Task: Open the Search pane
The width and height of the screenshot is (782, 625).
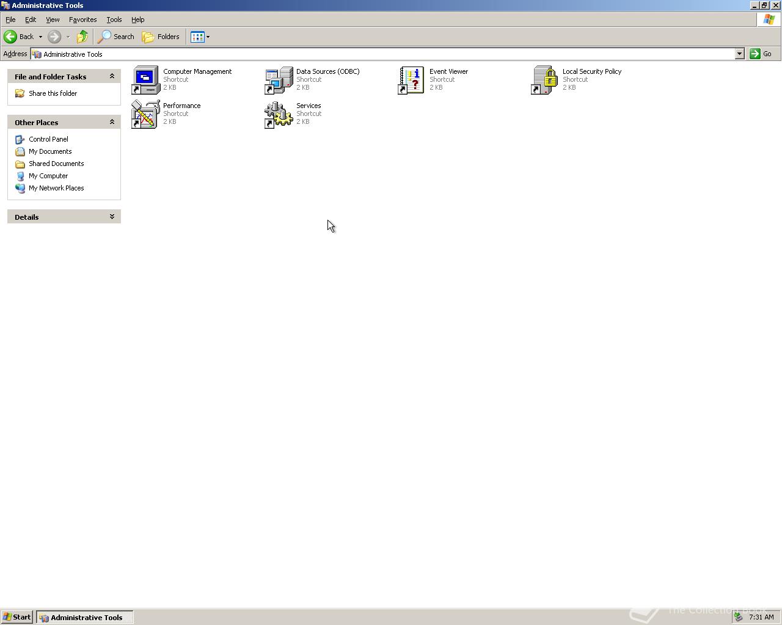Action: (x=117, y=37)
